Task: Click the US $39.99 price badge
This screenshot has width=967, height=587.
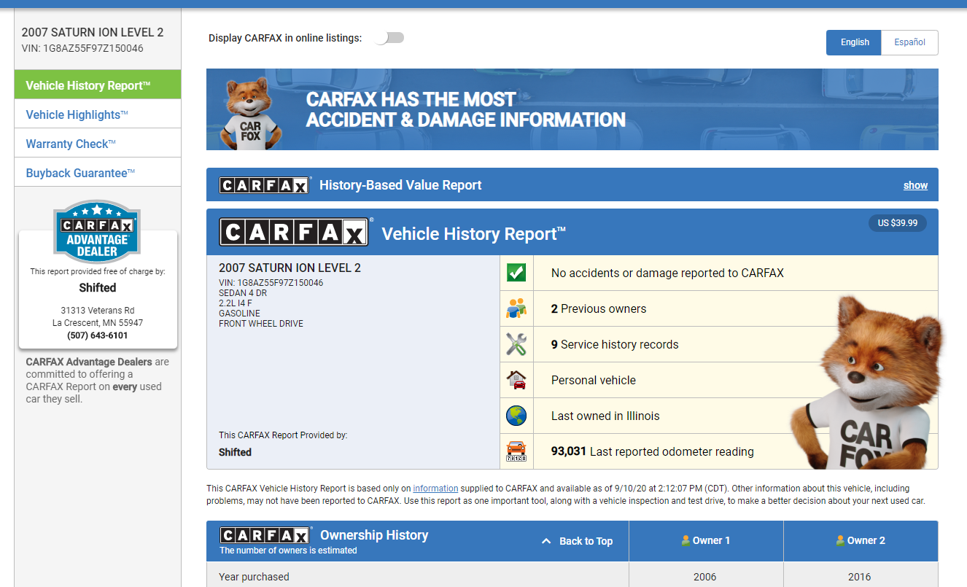Action: coord(898,223)
